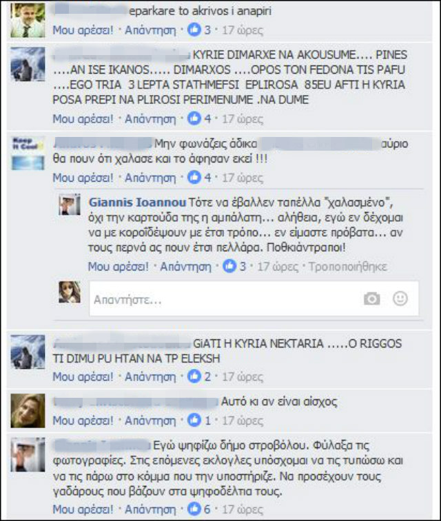Image resolution: width=441 pixels, height=521 pixels.
Task: Click '17 ώρες' timestamp on 'KYRIE DIMARXE' comment
Action: pyautogui.click(x=243, y=118)
